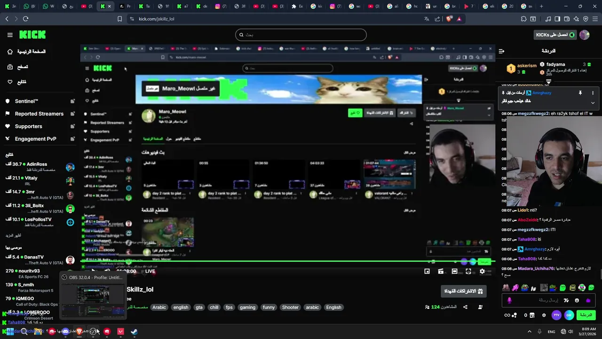Unpin the pinned chat message

pyautogui.click(x=580, y=93)
